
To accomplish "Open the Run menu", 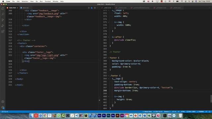I will click(x=41, y=1).
